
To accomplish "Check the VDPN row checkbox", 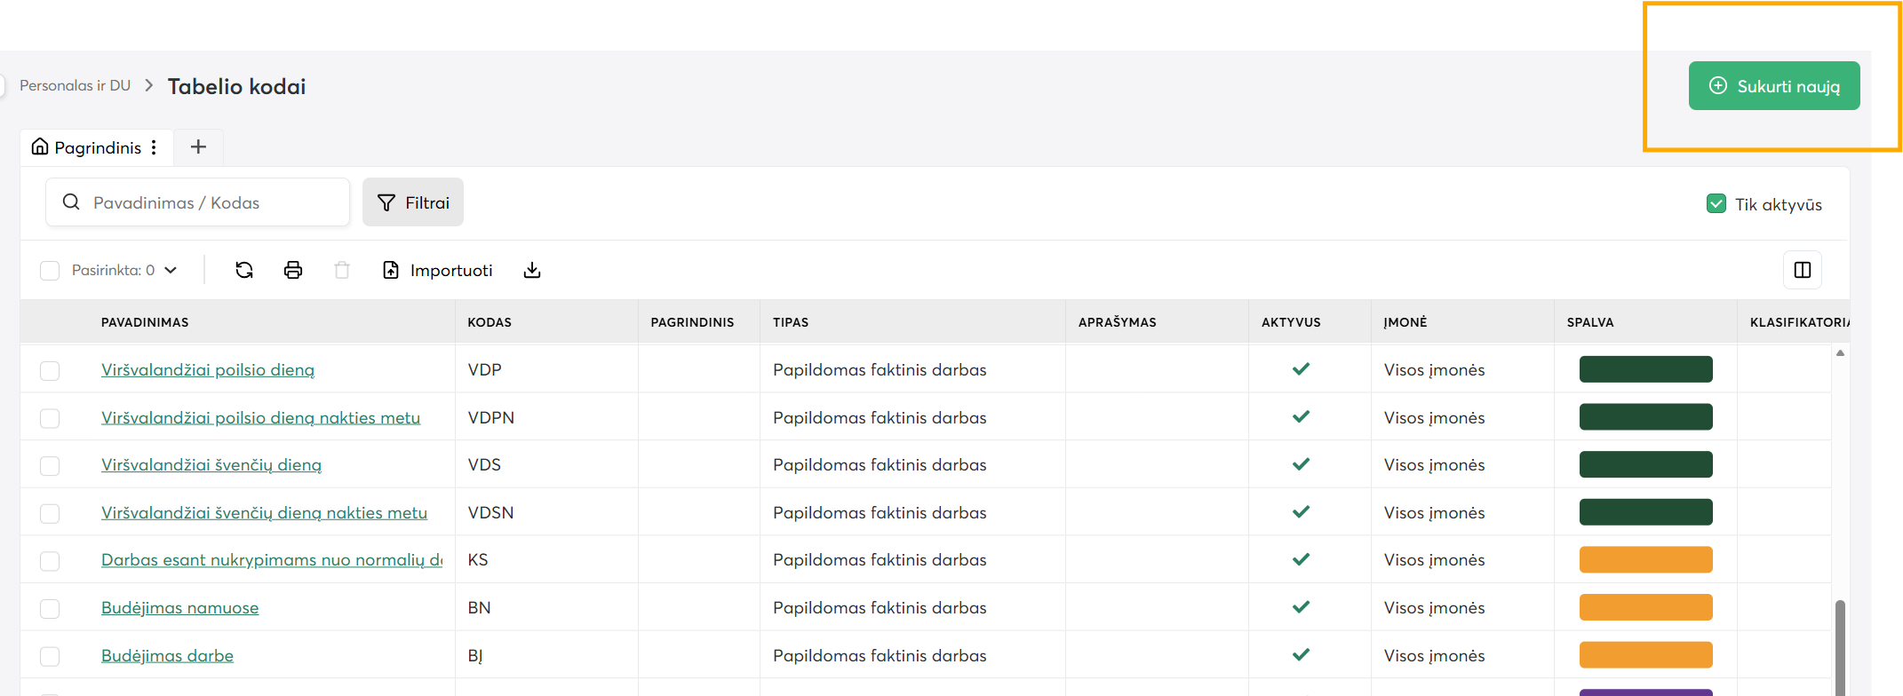I will [x=50, y=418].
